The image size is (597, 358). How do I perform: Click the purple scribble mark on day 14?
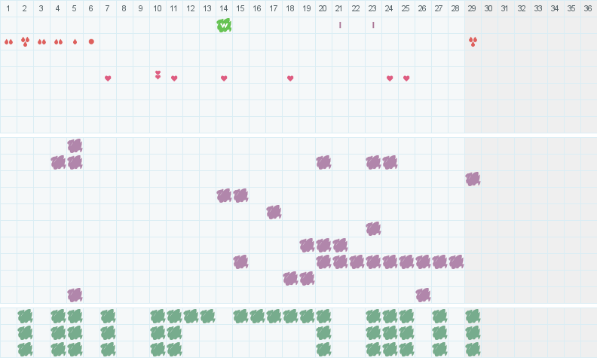[224, 196]
